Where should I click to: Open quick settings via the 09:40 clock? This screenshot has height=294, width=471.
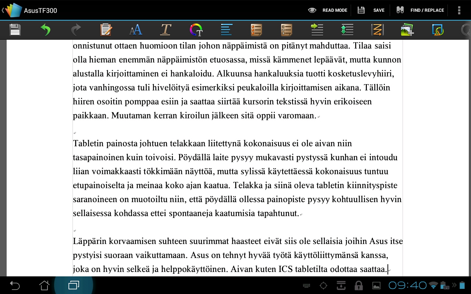coord(408,285)
